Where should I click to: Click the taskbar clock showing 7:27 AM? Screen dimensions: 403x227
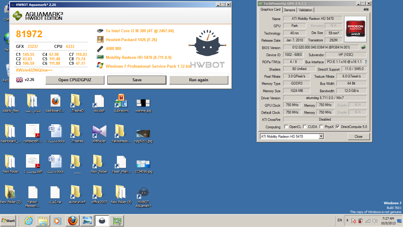[x=388, y=221]
